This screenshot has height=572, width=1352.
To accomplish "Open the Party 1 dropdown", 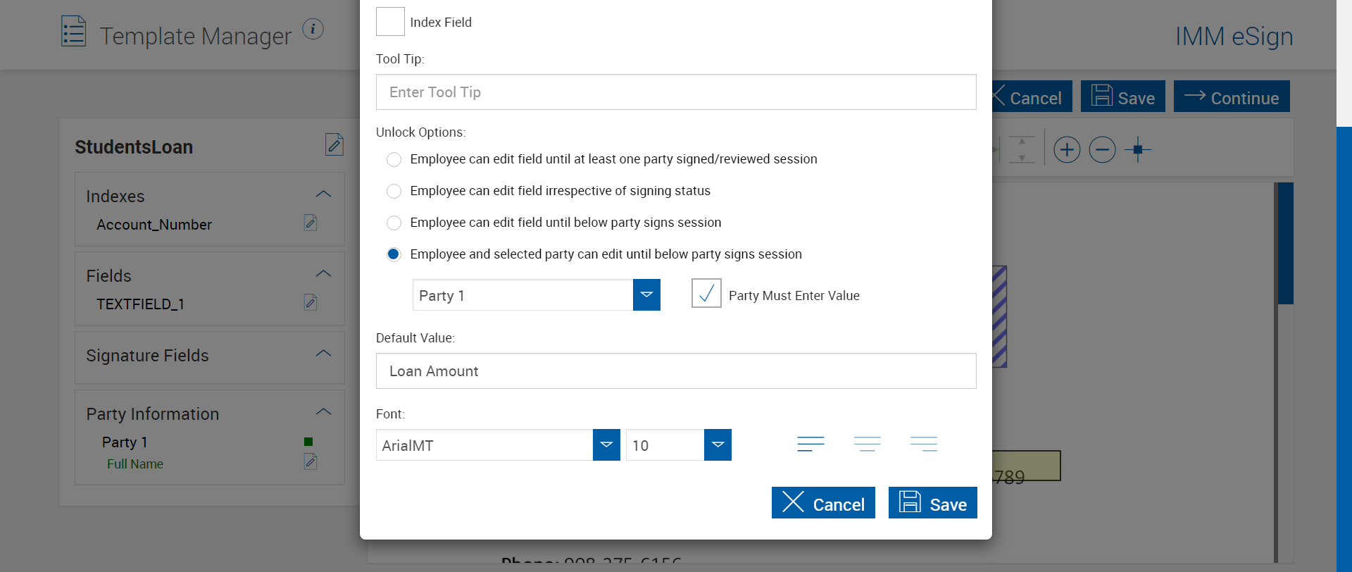I will point(646,295).
